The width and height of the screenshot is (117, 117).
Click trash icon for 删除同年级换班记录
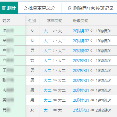70,8
